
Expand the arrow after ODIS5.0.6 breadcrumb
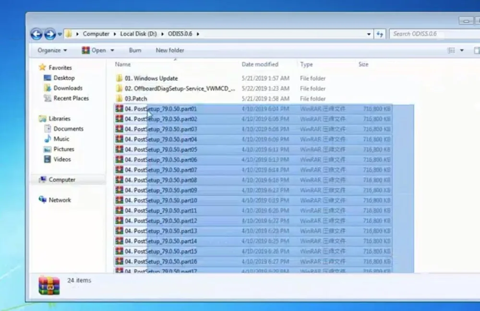pyautogui.click(x=198, y=34)
